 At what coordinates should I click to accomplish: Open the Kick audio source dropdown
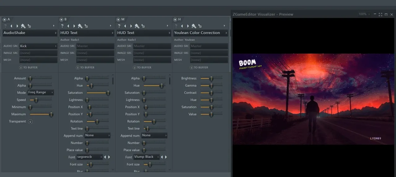click(38, 46)
